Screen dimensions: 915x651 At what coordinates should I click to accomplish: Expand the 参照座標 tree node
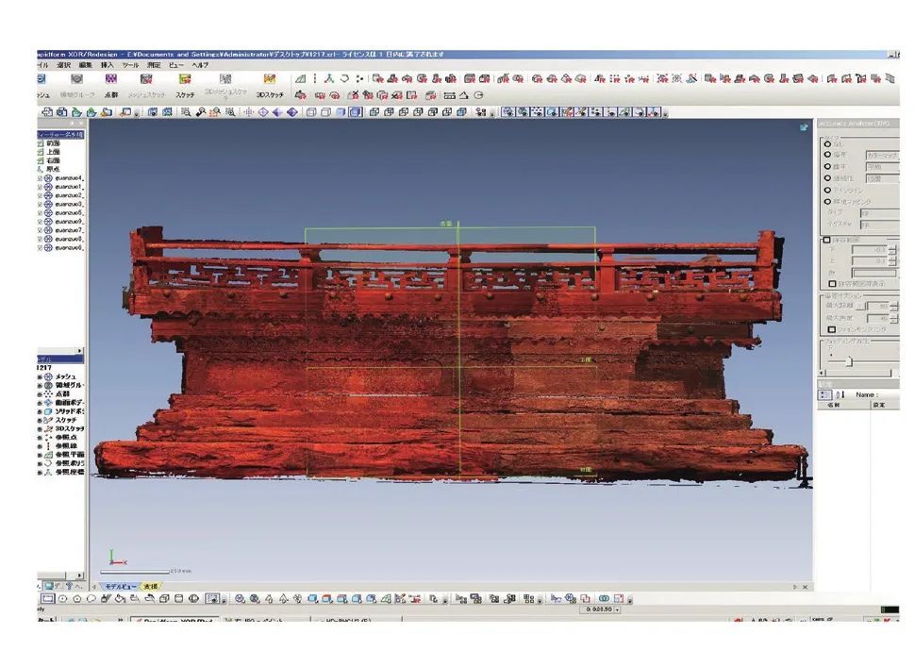tap(40, 472)
